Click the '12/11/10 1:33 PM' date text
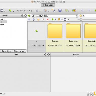96x96 pixels. pyautogui.click(x=73, y=46)
